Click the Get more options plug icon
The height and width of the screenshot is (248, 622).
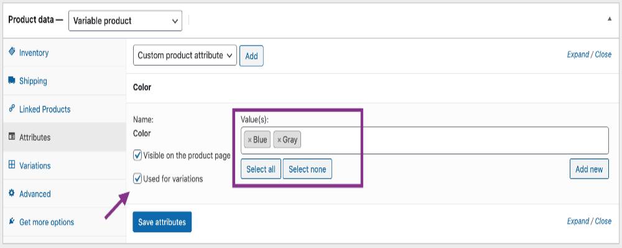tap(12, 222)
